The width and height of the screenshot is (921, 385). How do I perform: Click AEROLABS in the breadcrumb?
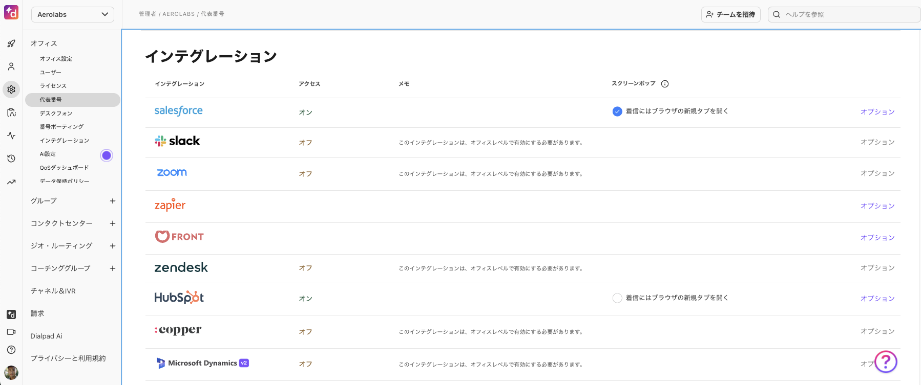click(x=178, y=14)
